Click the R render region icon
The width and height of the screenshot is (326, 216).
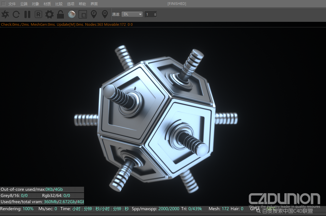38,14
